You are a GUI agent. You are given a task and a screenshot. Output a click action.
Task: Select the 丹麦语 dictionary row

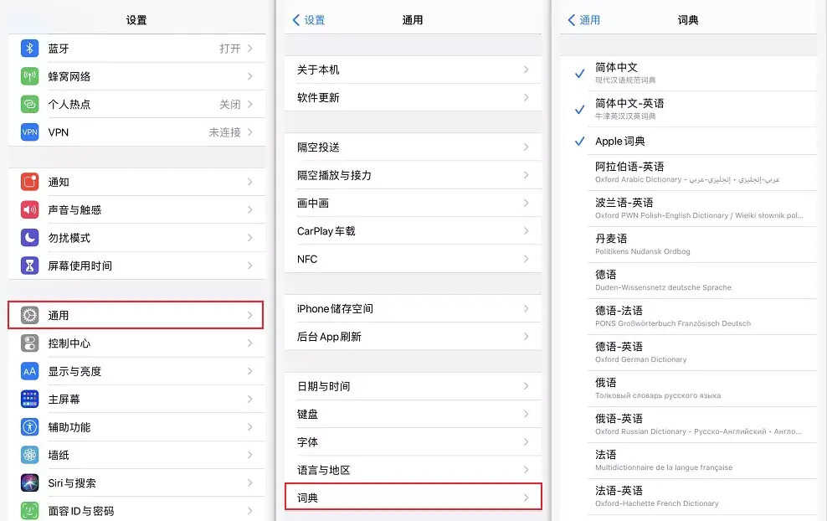[688, 244]
